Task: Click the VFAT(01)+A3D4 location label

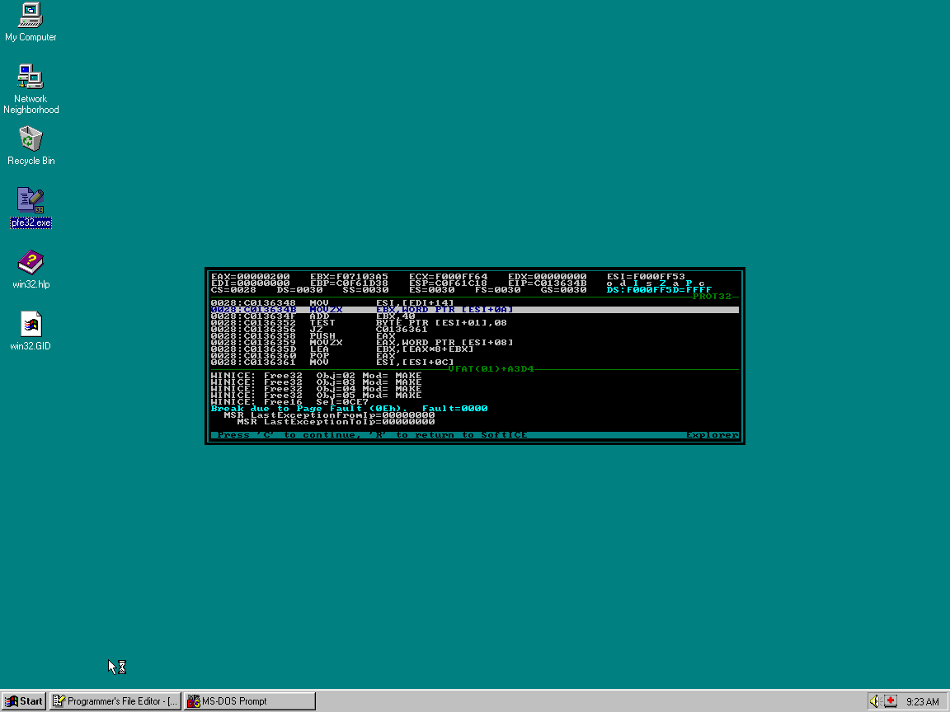Action: [x=491, y=368]
